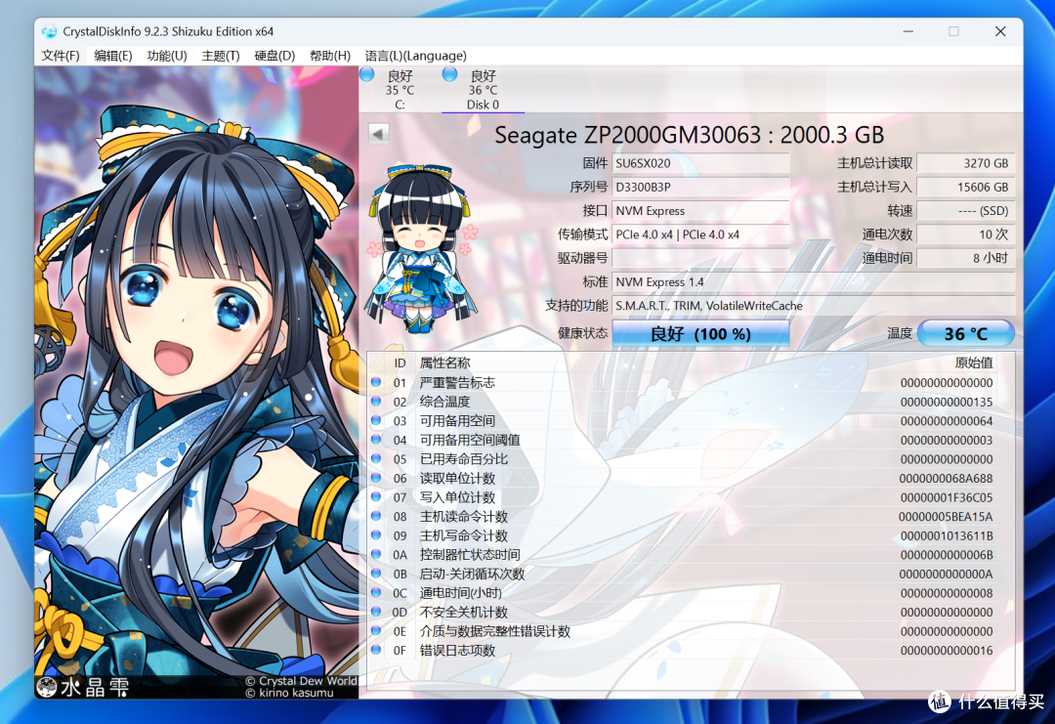Select attribute row 0D 不安全关机计数
This screenshot has width=1055, height=724.
click(x=682, y=613)
